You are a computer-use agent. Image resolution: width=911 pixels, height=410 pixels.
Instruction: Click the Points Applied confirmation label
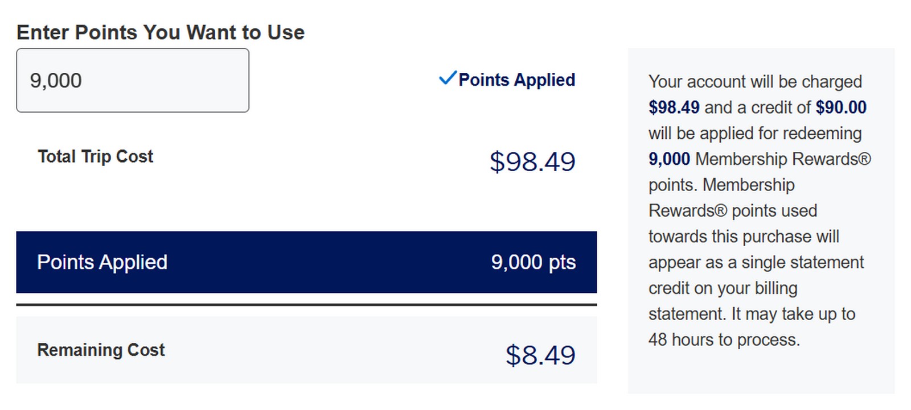tap(516, 80)
